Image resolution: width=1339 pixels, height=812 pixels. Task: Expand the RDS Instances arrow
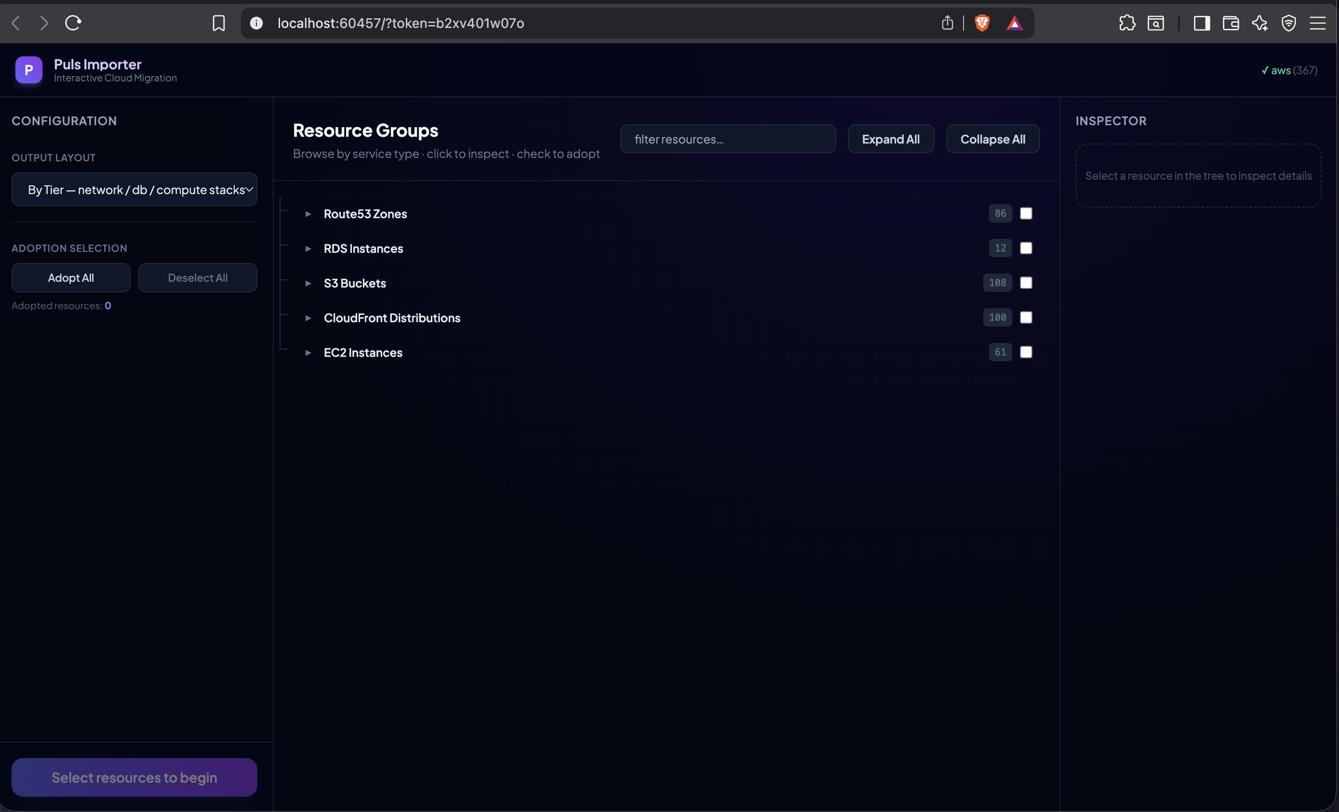click(308, 249)
